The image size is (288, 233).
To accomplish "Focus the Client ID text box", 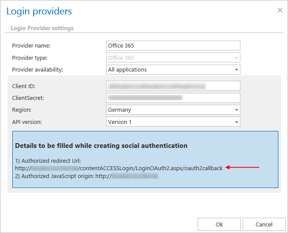I will (x=173, y=86).
